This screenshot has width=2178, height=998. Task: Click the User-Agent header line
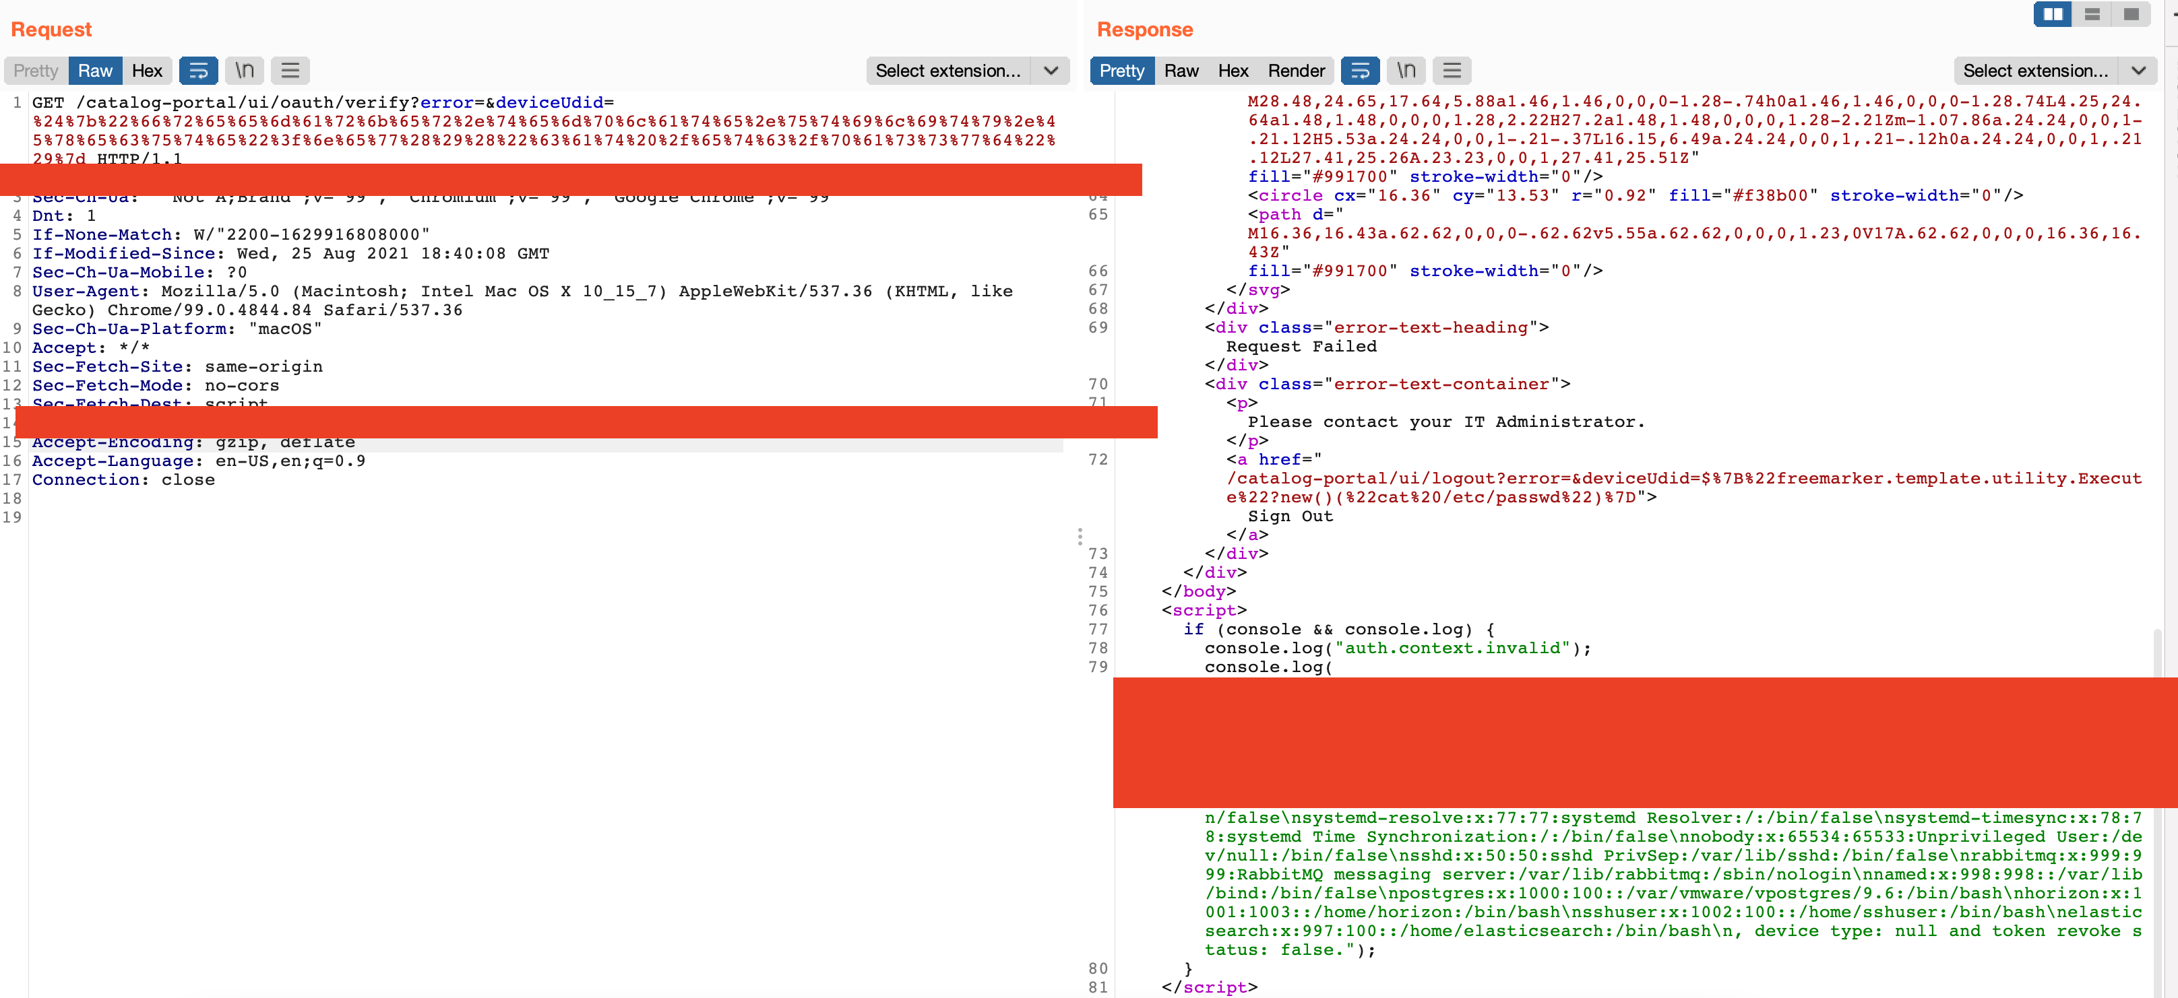(x=522, y=300)
